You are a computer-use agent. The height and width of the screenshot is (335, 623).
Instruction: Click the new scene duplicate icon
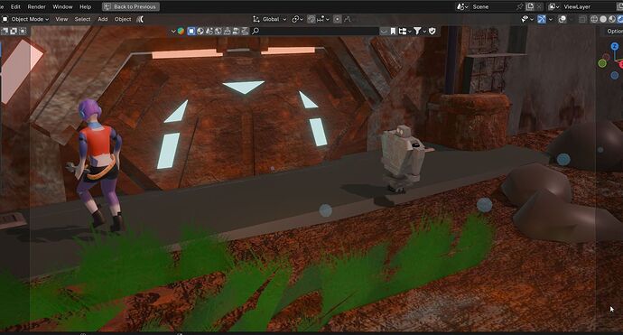coord(530,6)
